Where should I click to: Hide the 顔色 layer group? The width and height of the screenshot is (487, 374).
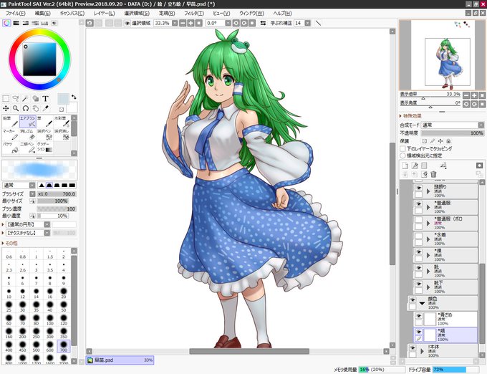tap(413, 300)
